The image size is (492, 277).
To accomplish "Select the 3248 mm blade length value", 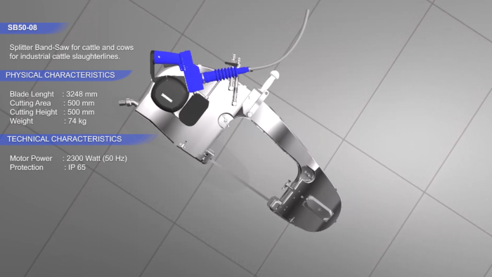I will point(82,94).
